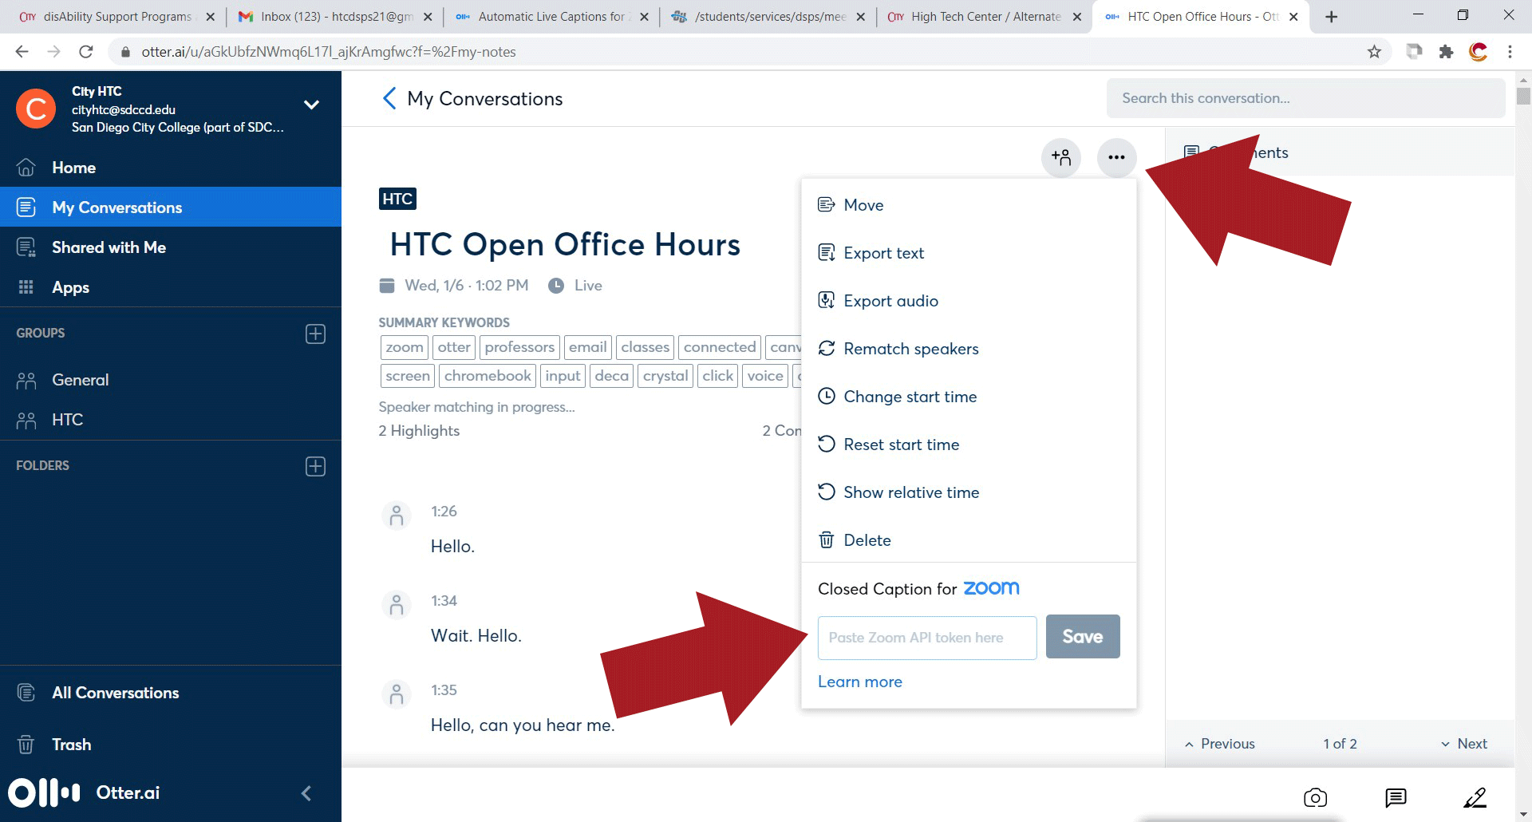The image size is (1532, 822).
Task: Create a new folder with plus icon
Action: tap(315, 466)
